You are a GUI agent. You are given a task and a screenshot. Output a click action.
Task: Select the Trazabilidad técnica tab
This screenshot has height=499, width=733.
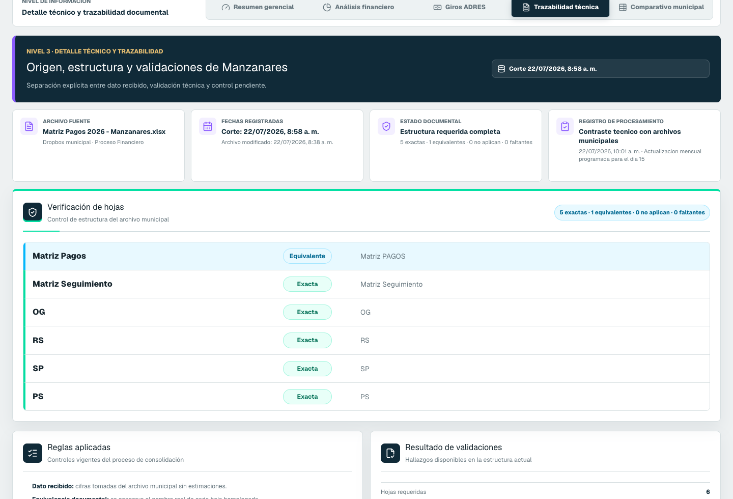click(x=560, y=7)
